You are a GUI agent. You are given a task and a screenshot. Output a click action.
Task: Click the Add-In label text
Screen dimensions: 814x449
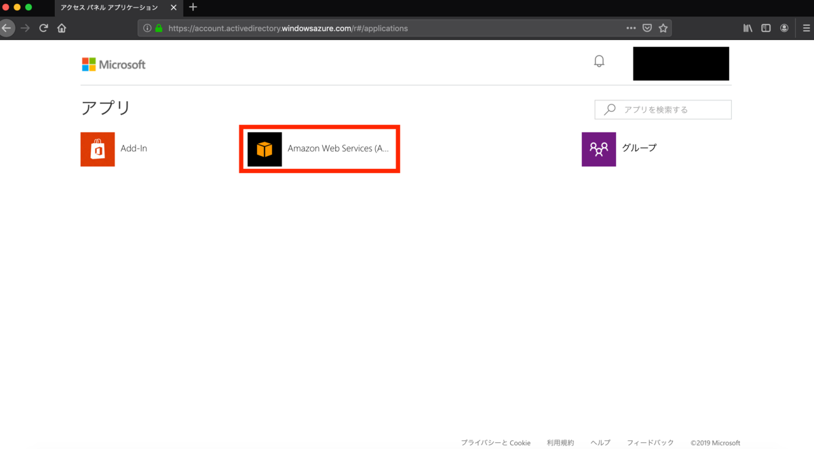(x=134, y=148)
